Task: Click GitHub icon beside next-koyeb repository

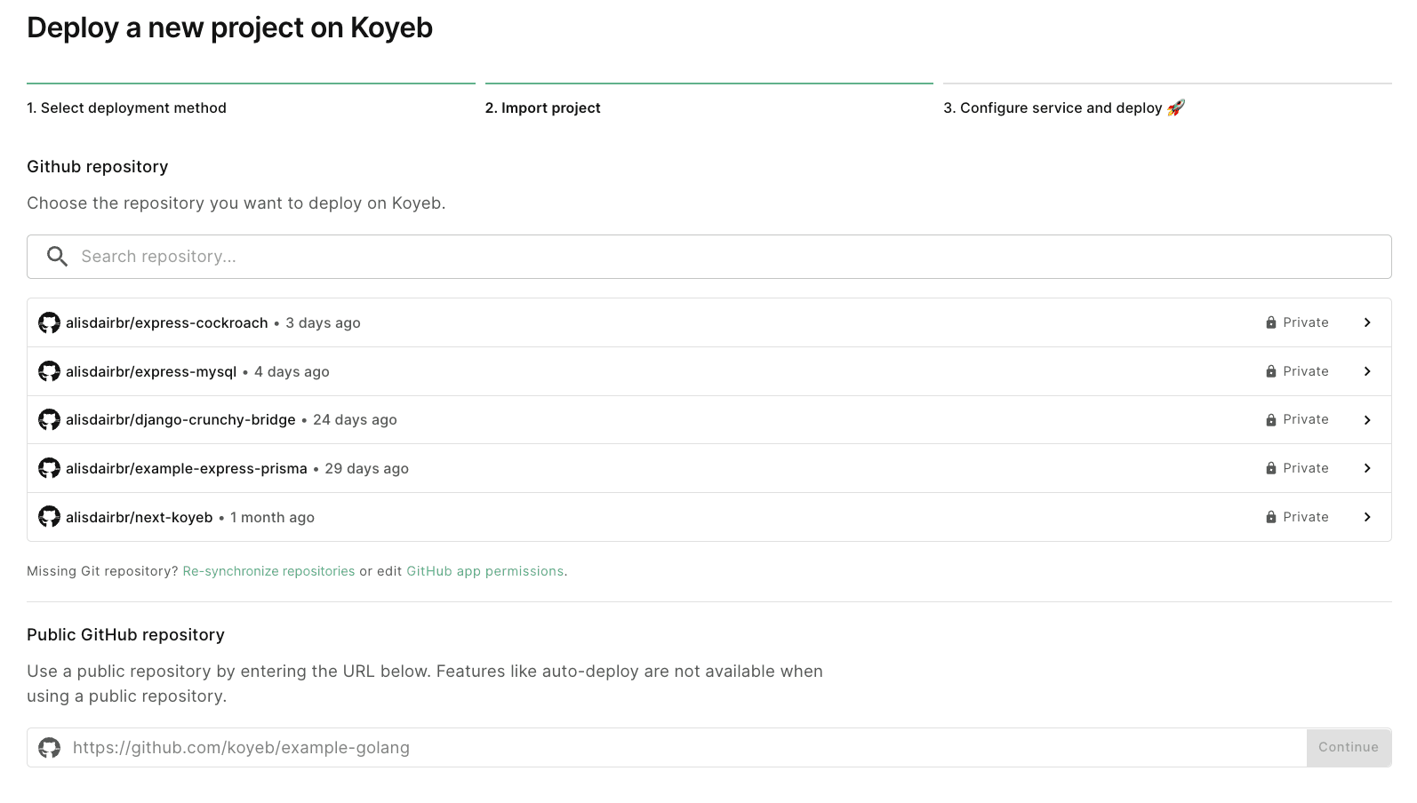Action: point(49,517)
